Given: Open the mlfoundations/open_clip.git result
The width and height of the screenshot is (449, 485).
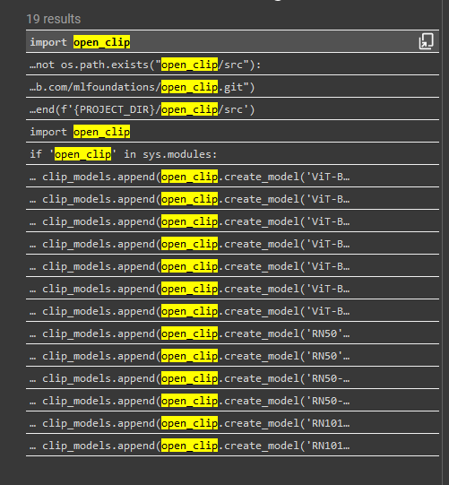Looking at the screenshot, I should pos(232,87).
